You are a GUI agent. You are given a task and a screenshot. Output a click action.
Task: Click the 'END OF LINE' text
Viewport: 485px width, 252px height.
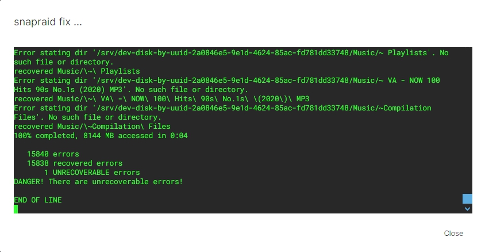pos(38,200)
